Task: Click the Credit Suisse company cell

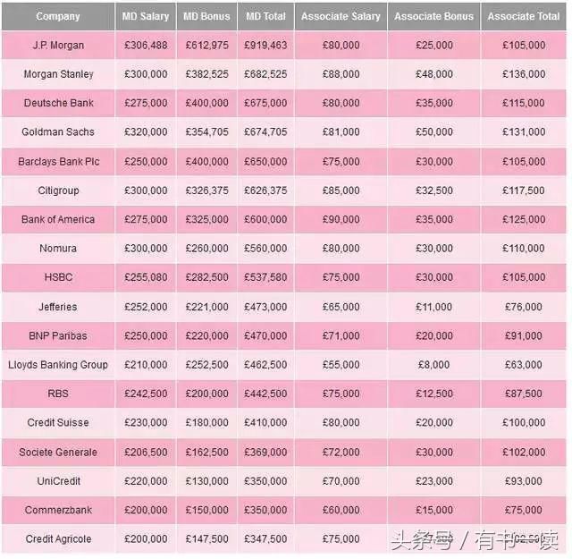Action: tap(58, 423)
